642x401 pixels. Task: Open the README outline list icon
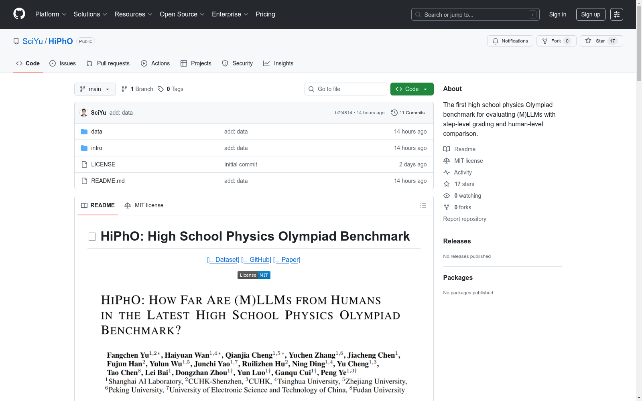(x=423, y=206)
